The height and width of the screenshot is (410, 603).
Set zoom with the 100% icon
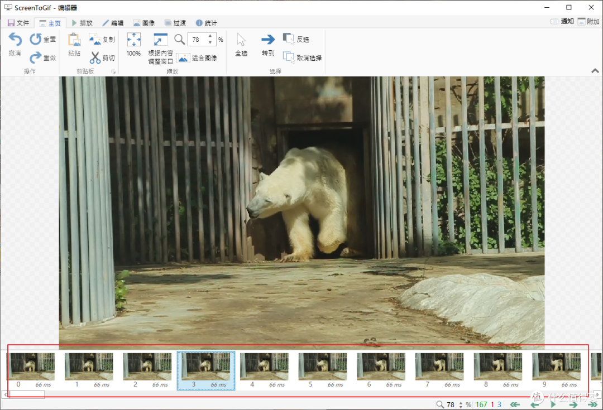point(133,40)
